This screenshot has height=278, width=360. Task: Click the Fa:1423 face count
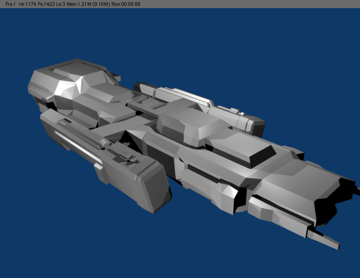point(46,4)
